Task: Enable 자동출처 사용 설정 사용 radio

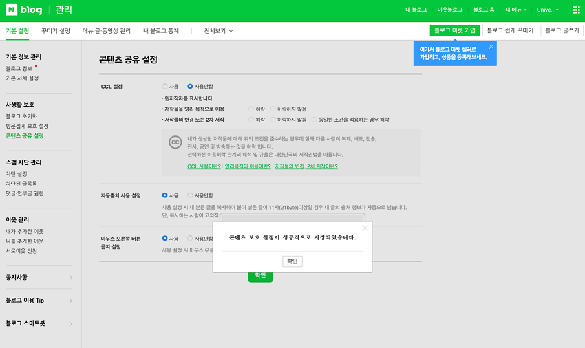Action: pos(164,195)
